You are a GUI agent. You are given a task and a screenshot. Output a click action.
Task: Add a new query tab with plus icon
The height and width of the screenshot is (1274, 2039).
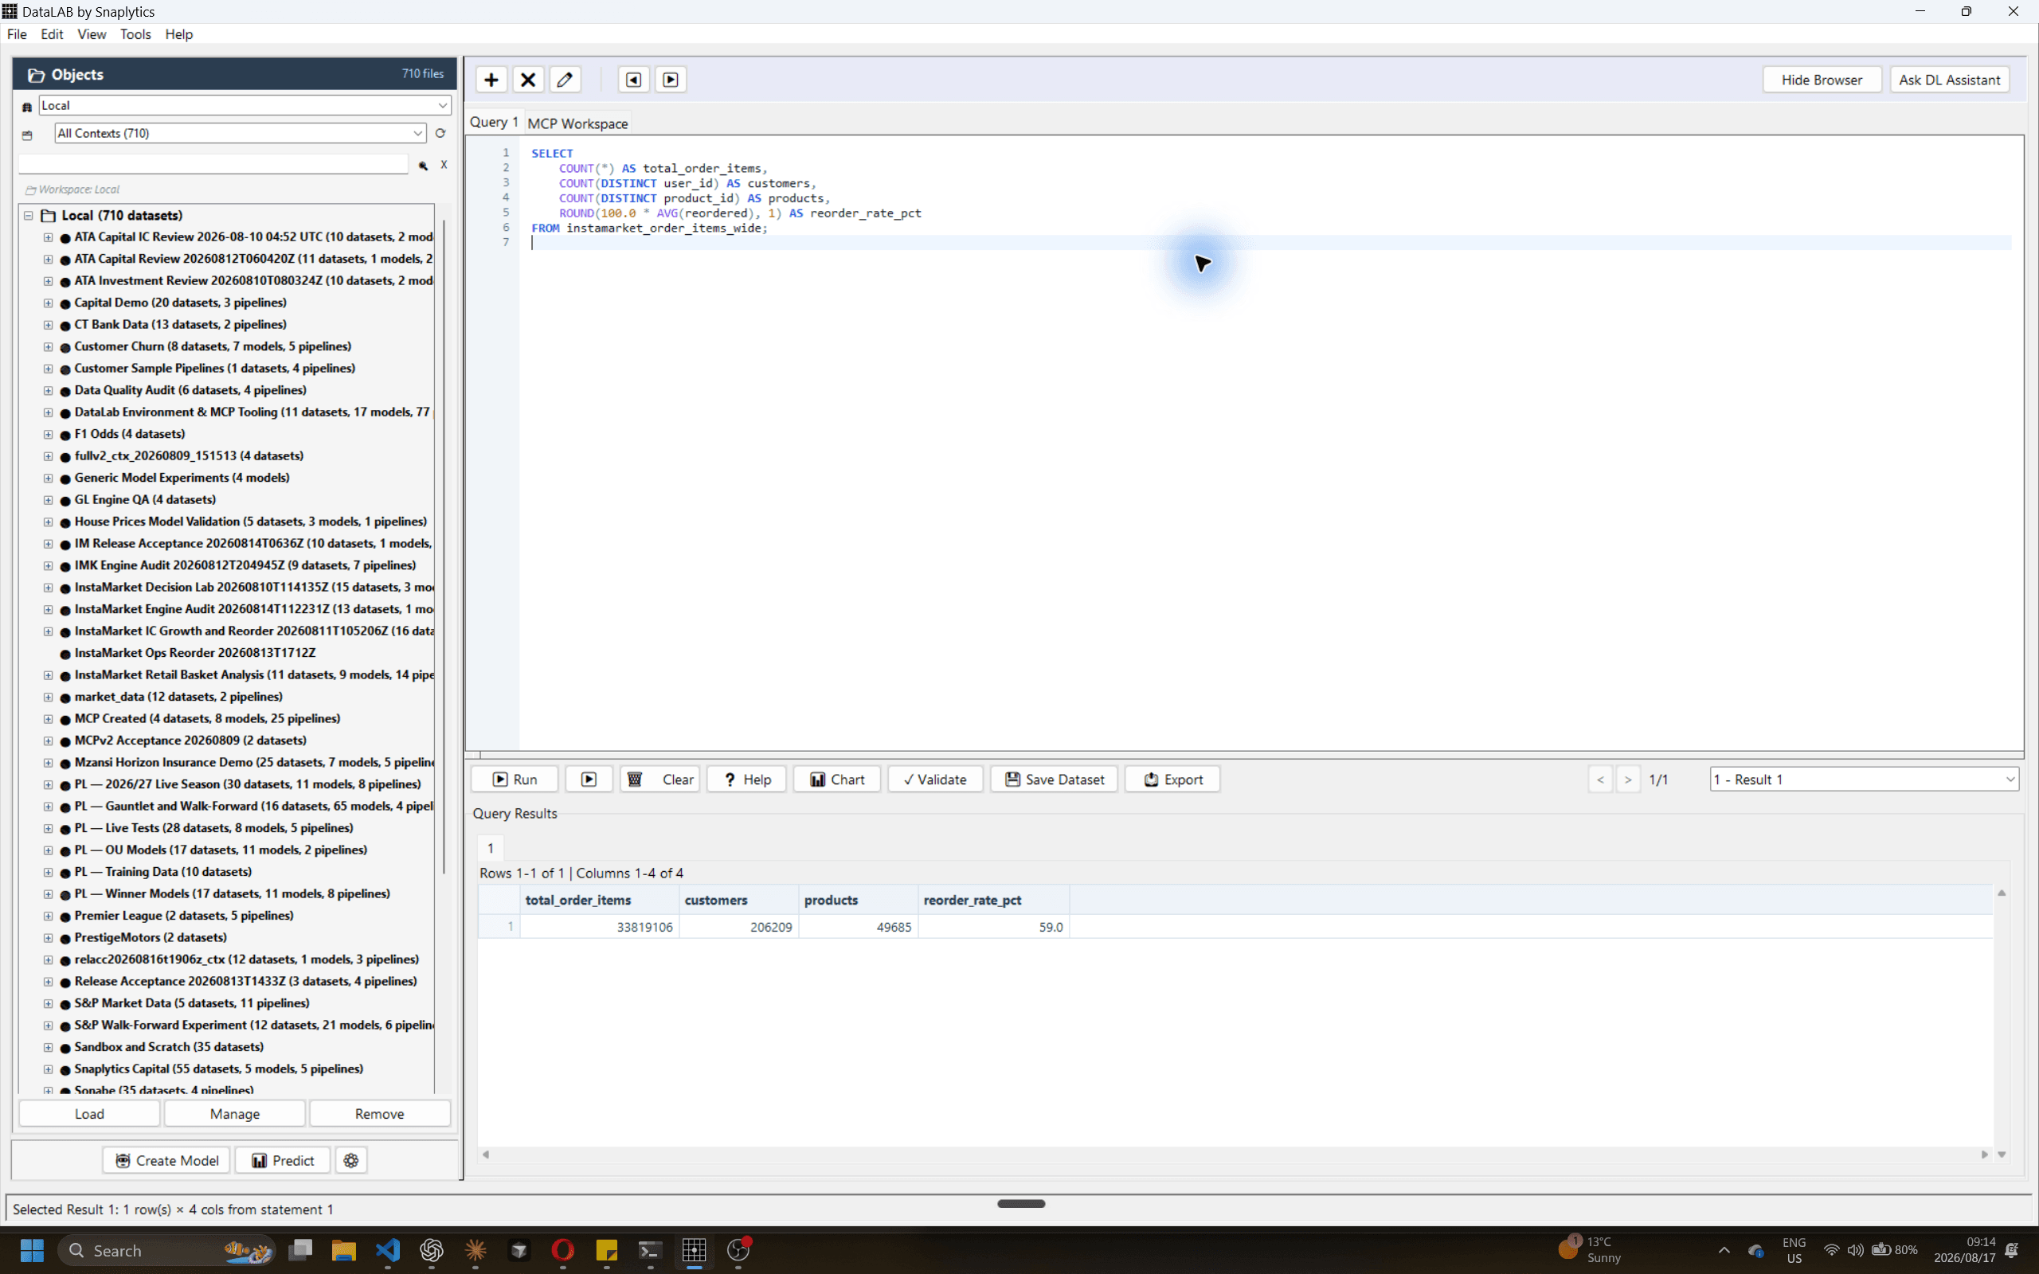491,80
